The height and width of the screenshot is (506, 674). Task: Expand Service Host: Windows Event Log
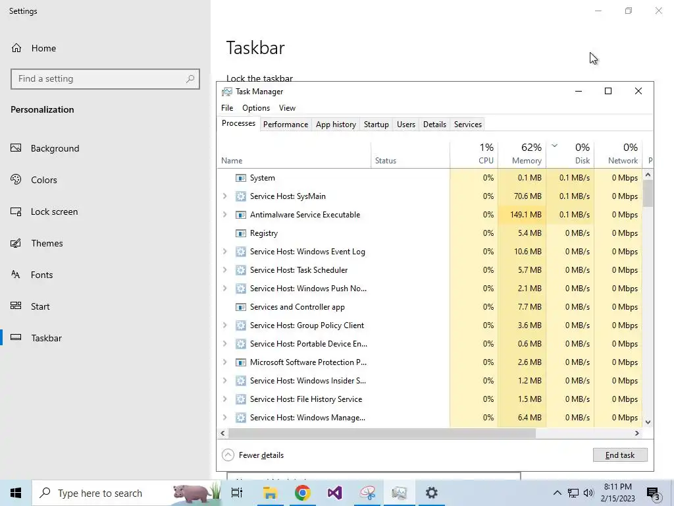coord(225,252)
